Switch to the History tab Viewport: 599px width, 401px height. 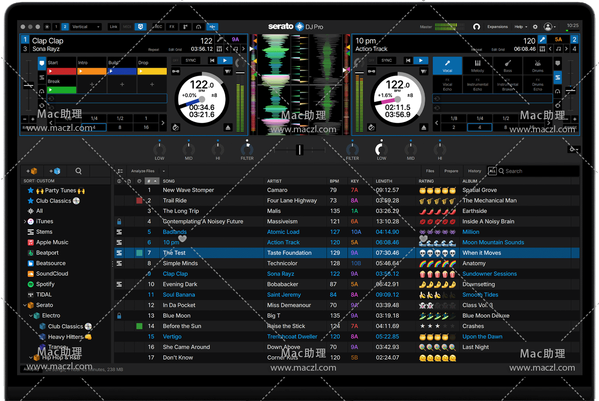474,171
